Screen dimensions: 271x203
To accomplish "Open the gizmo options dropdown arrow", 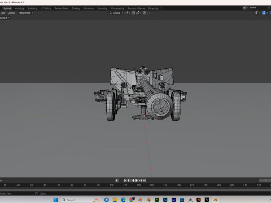I will click(267, 13).
